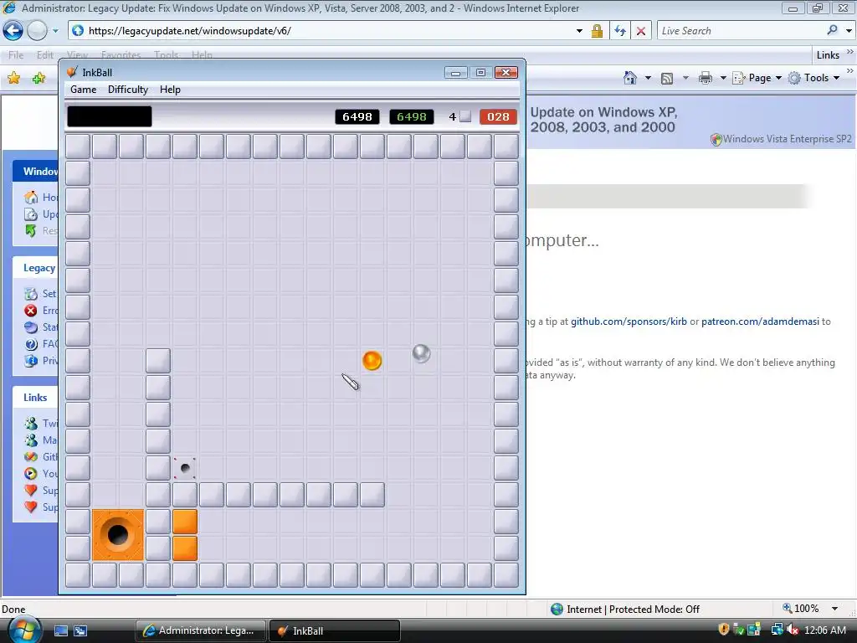
Task: Expand the address bar history dropdown
Action: coord(579,31)
